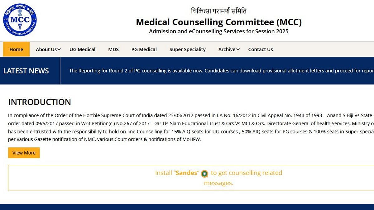Open the Super Speciality page
Screen dimensions: 374x210
pyautogui.click(x=187, y=49)
